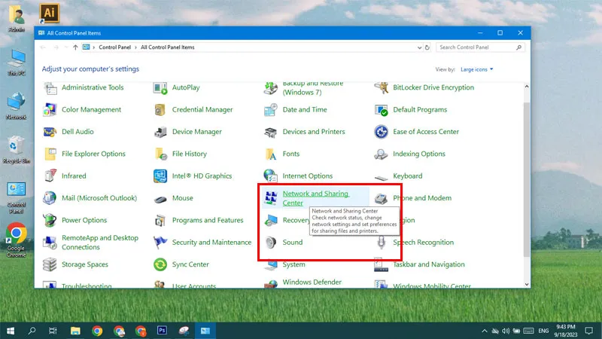Open the Mouse settings icon
Image resolution: width=602 pixels, height=339 pixels.
160,199
